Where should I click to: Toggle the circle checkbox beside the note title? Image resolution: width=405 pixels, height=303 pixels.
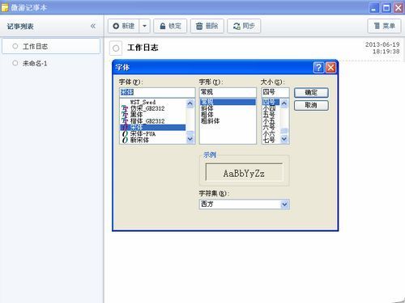(116, 48)
